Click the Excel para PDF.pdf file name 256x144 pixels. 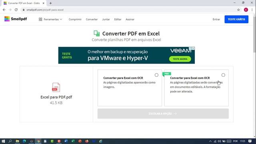point(56,97)
